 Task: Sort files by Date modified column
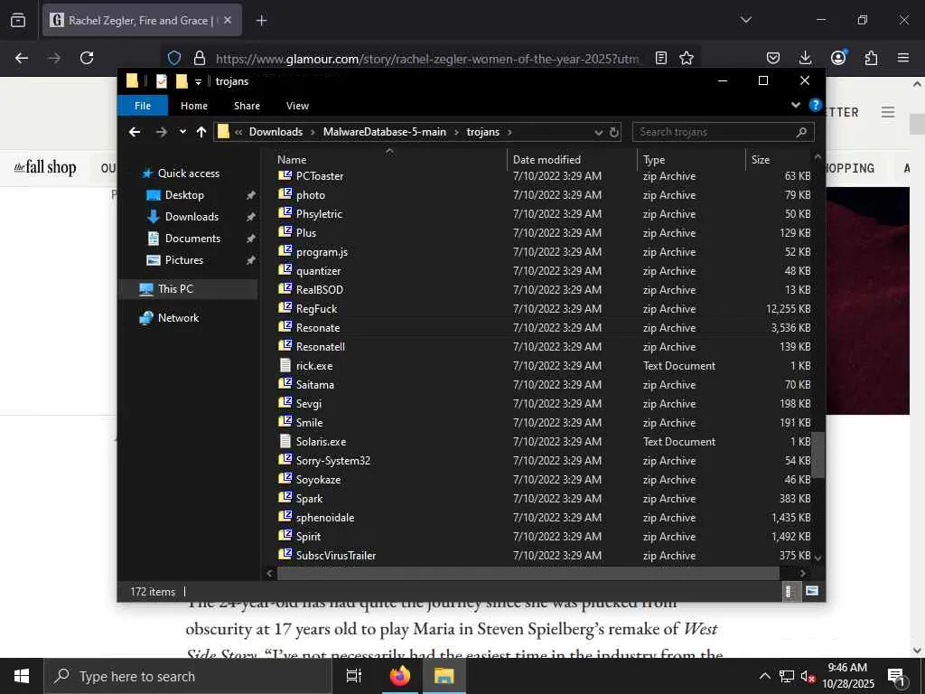pyautogui.click(x=572, y=159)
